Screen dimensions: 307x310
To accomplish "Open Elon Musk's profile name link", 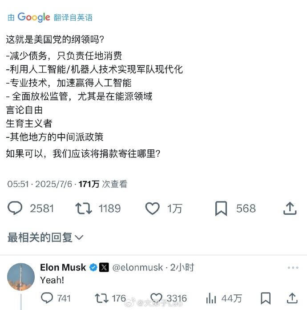I will coord(63,267).
